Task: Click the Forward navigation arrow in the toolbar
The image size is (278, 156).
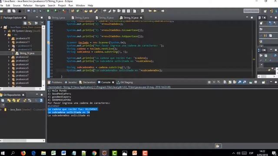Action: (162, 11)
